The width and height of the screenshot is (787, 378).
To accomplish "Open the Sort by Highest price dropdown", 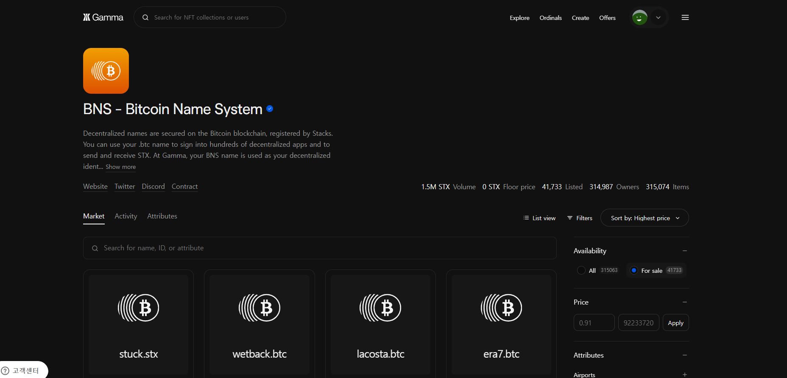I will point(645,218).
